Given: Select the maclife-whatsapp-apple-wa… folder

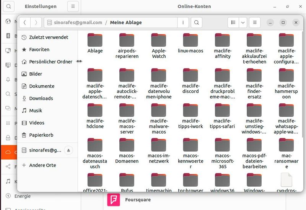Looking at the screenshot, I should point(286,119).
